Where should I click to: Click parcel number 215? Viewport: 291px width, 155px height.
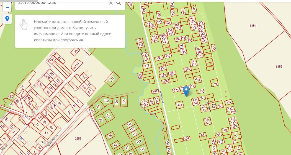tap(159, 22)
